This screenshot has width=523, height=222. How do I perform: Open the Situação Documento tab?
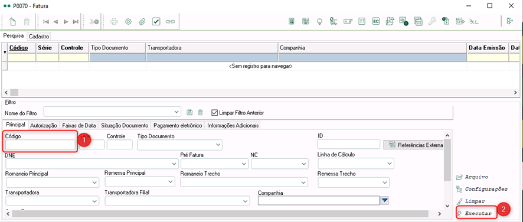tap(125, 126)
